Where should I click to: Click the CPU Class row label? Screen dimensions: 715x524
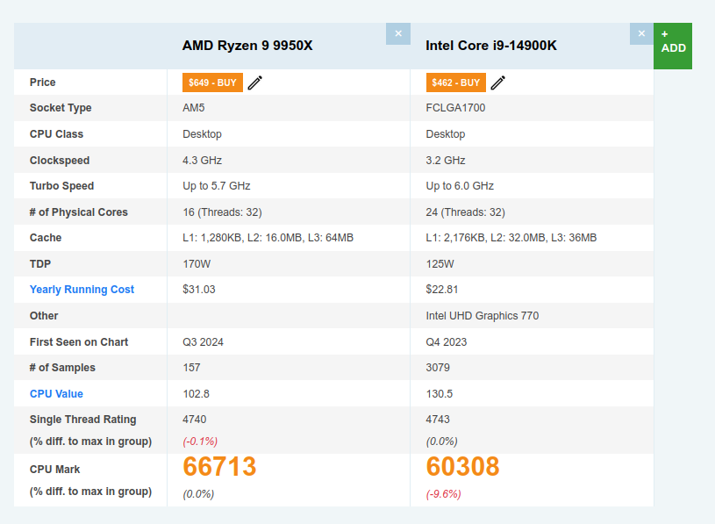coord(56,134)
